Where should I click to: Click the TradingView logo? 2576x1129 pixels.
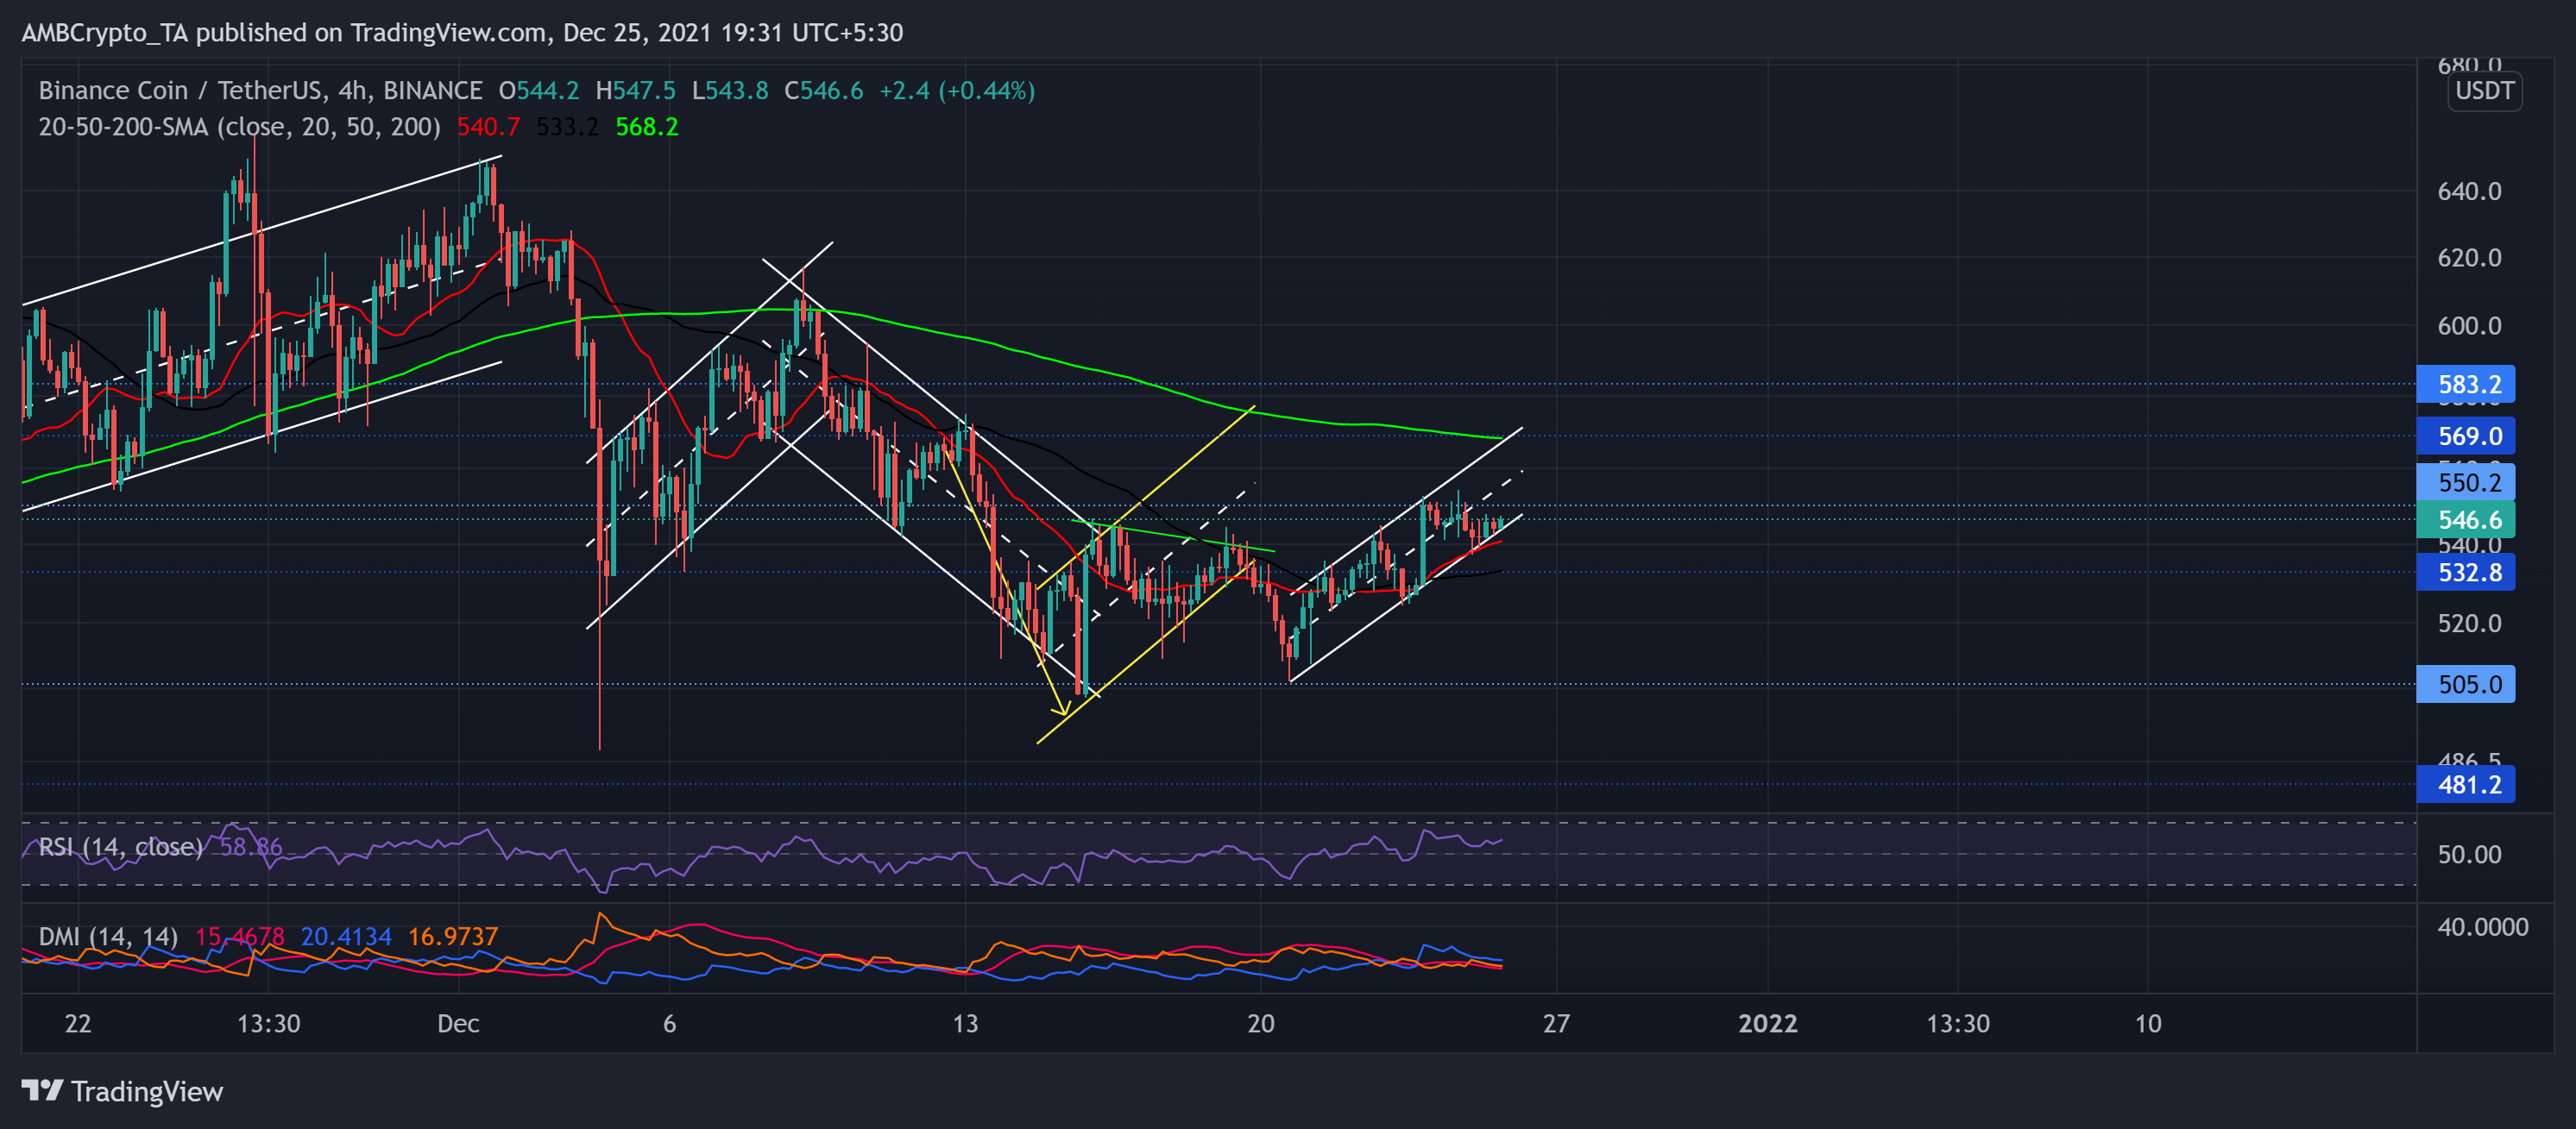pyautogui.click(x=125, y=1092)
